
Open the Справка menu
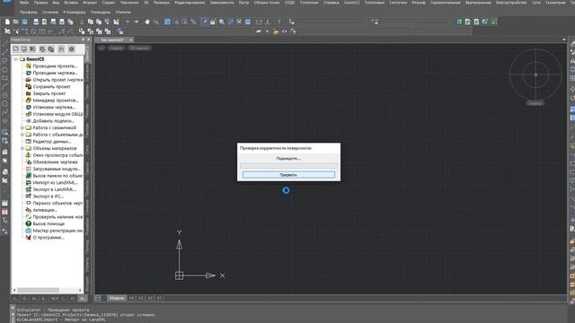click(332, 3)
